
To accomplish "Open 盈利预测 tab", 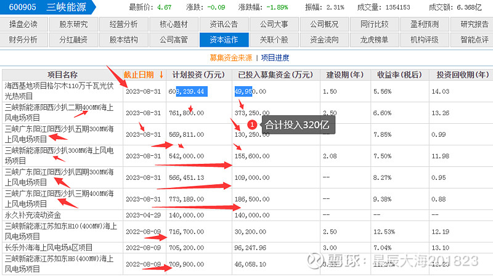I will coord(425,25).
